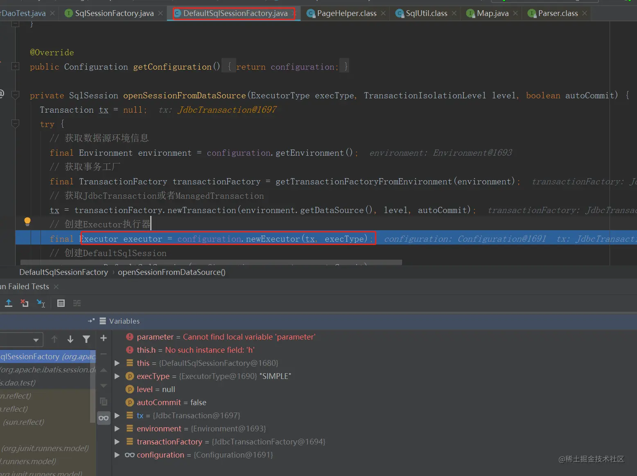
Task: Click the frames filter funnel icon
Action: point(86,339)
